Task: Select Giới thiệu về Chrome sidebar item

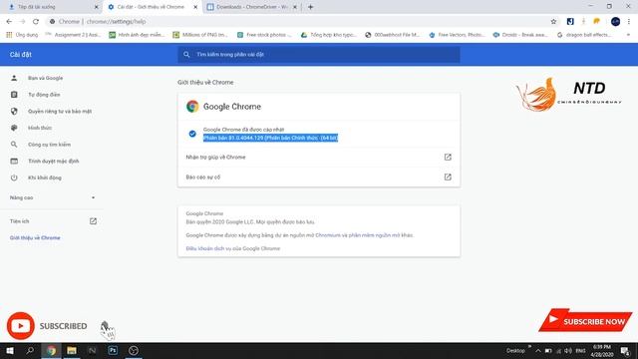Action: point(35,237)
